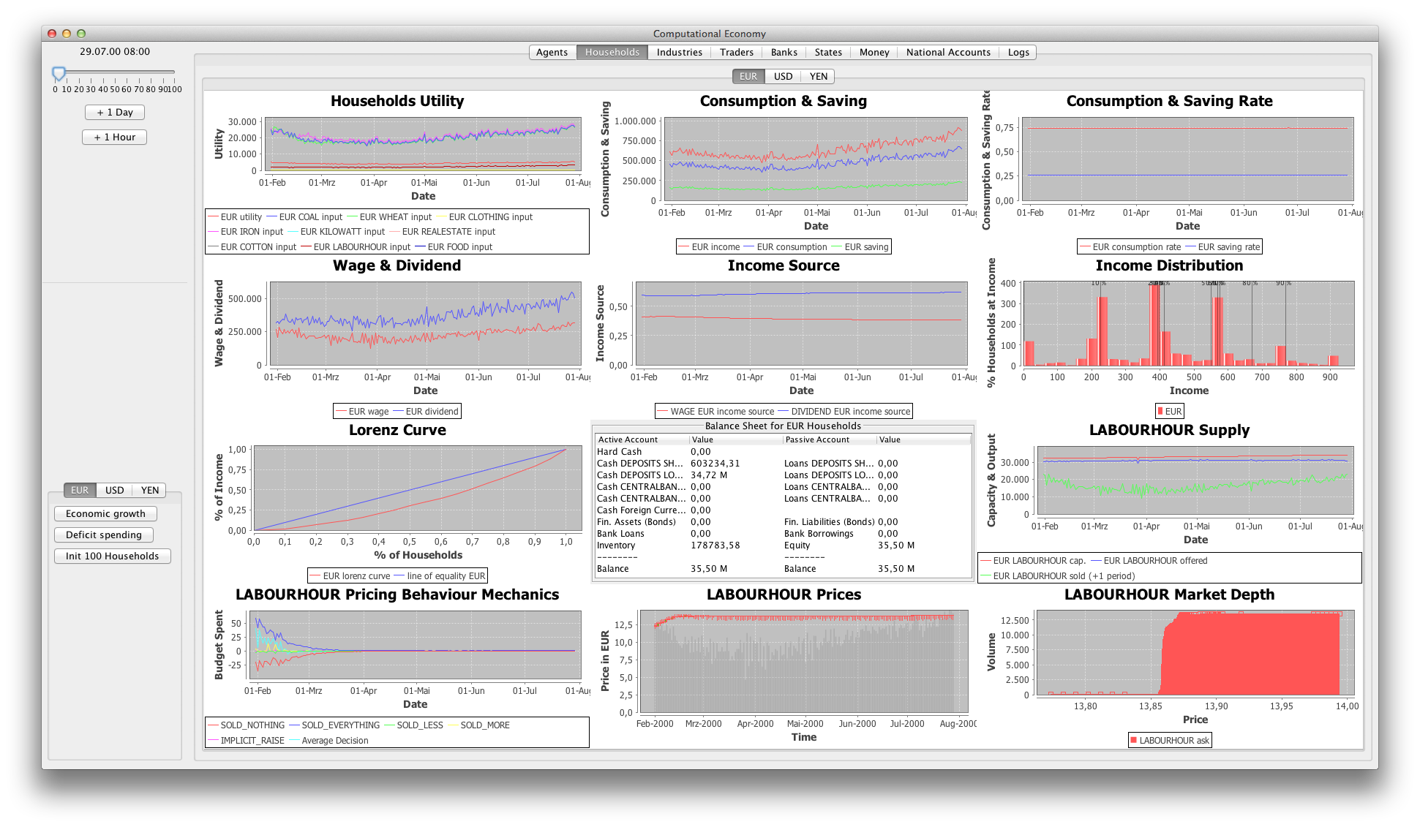Open the Logs tab

tap(1018, 52)
